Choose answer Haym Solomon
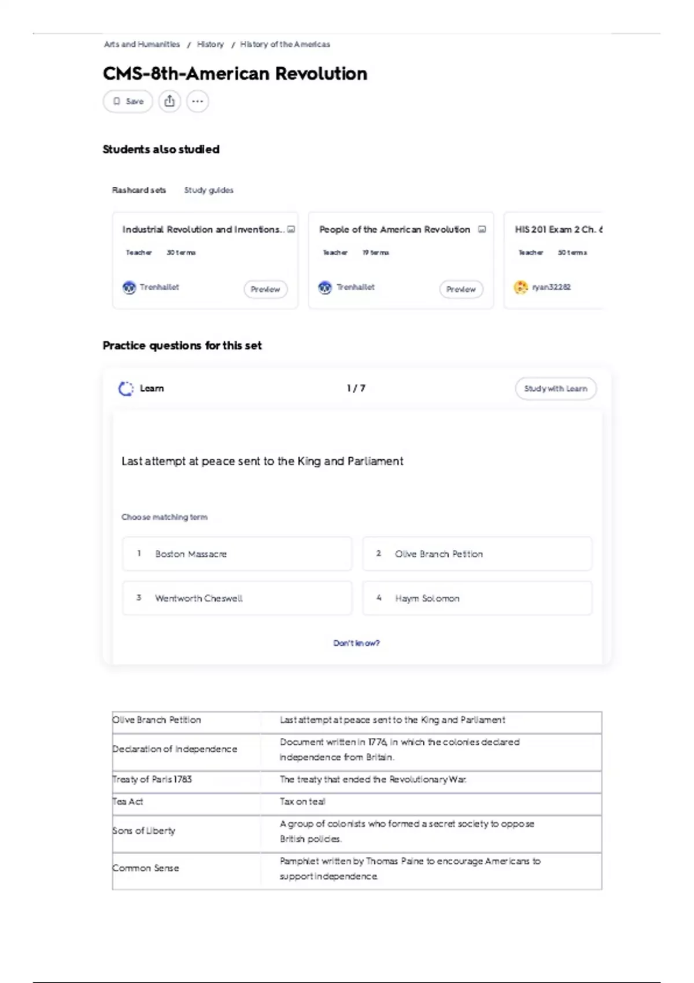This screenshot has height=983, width=694. point(477,598)
